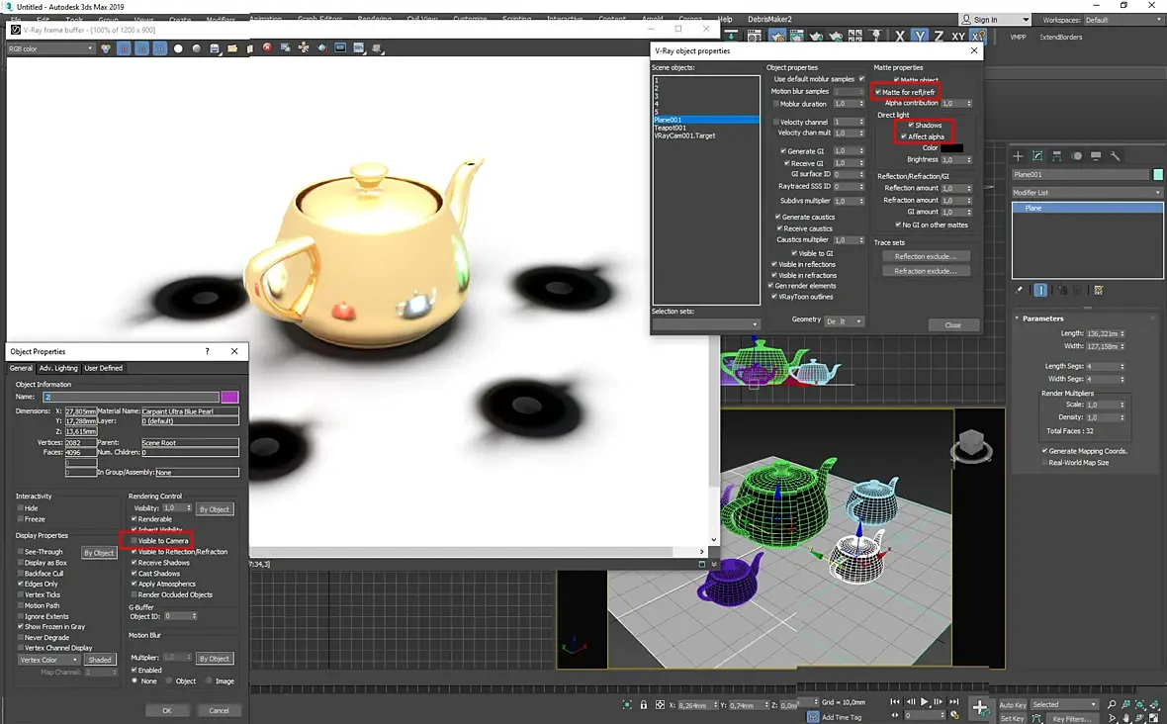
Task: Click the Reflection exclude button
Action: [925, 256]
